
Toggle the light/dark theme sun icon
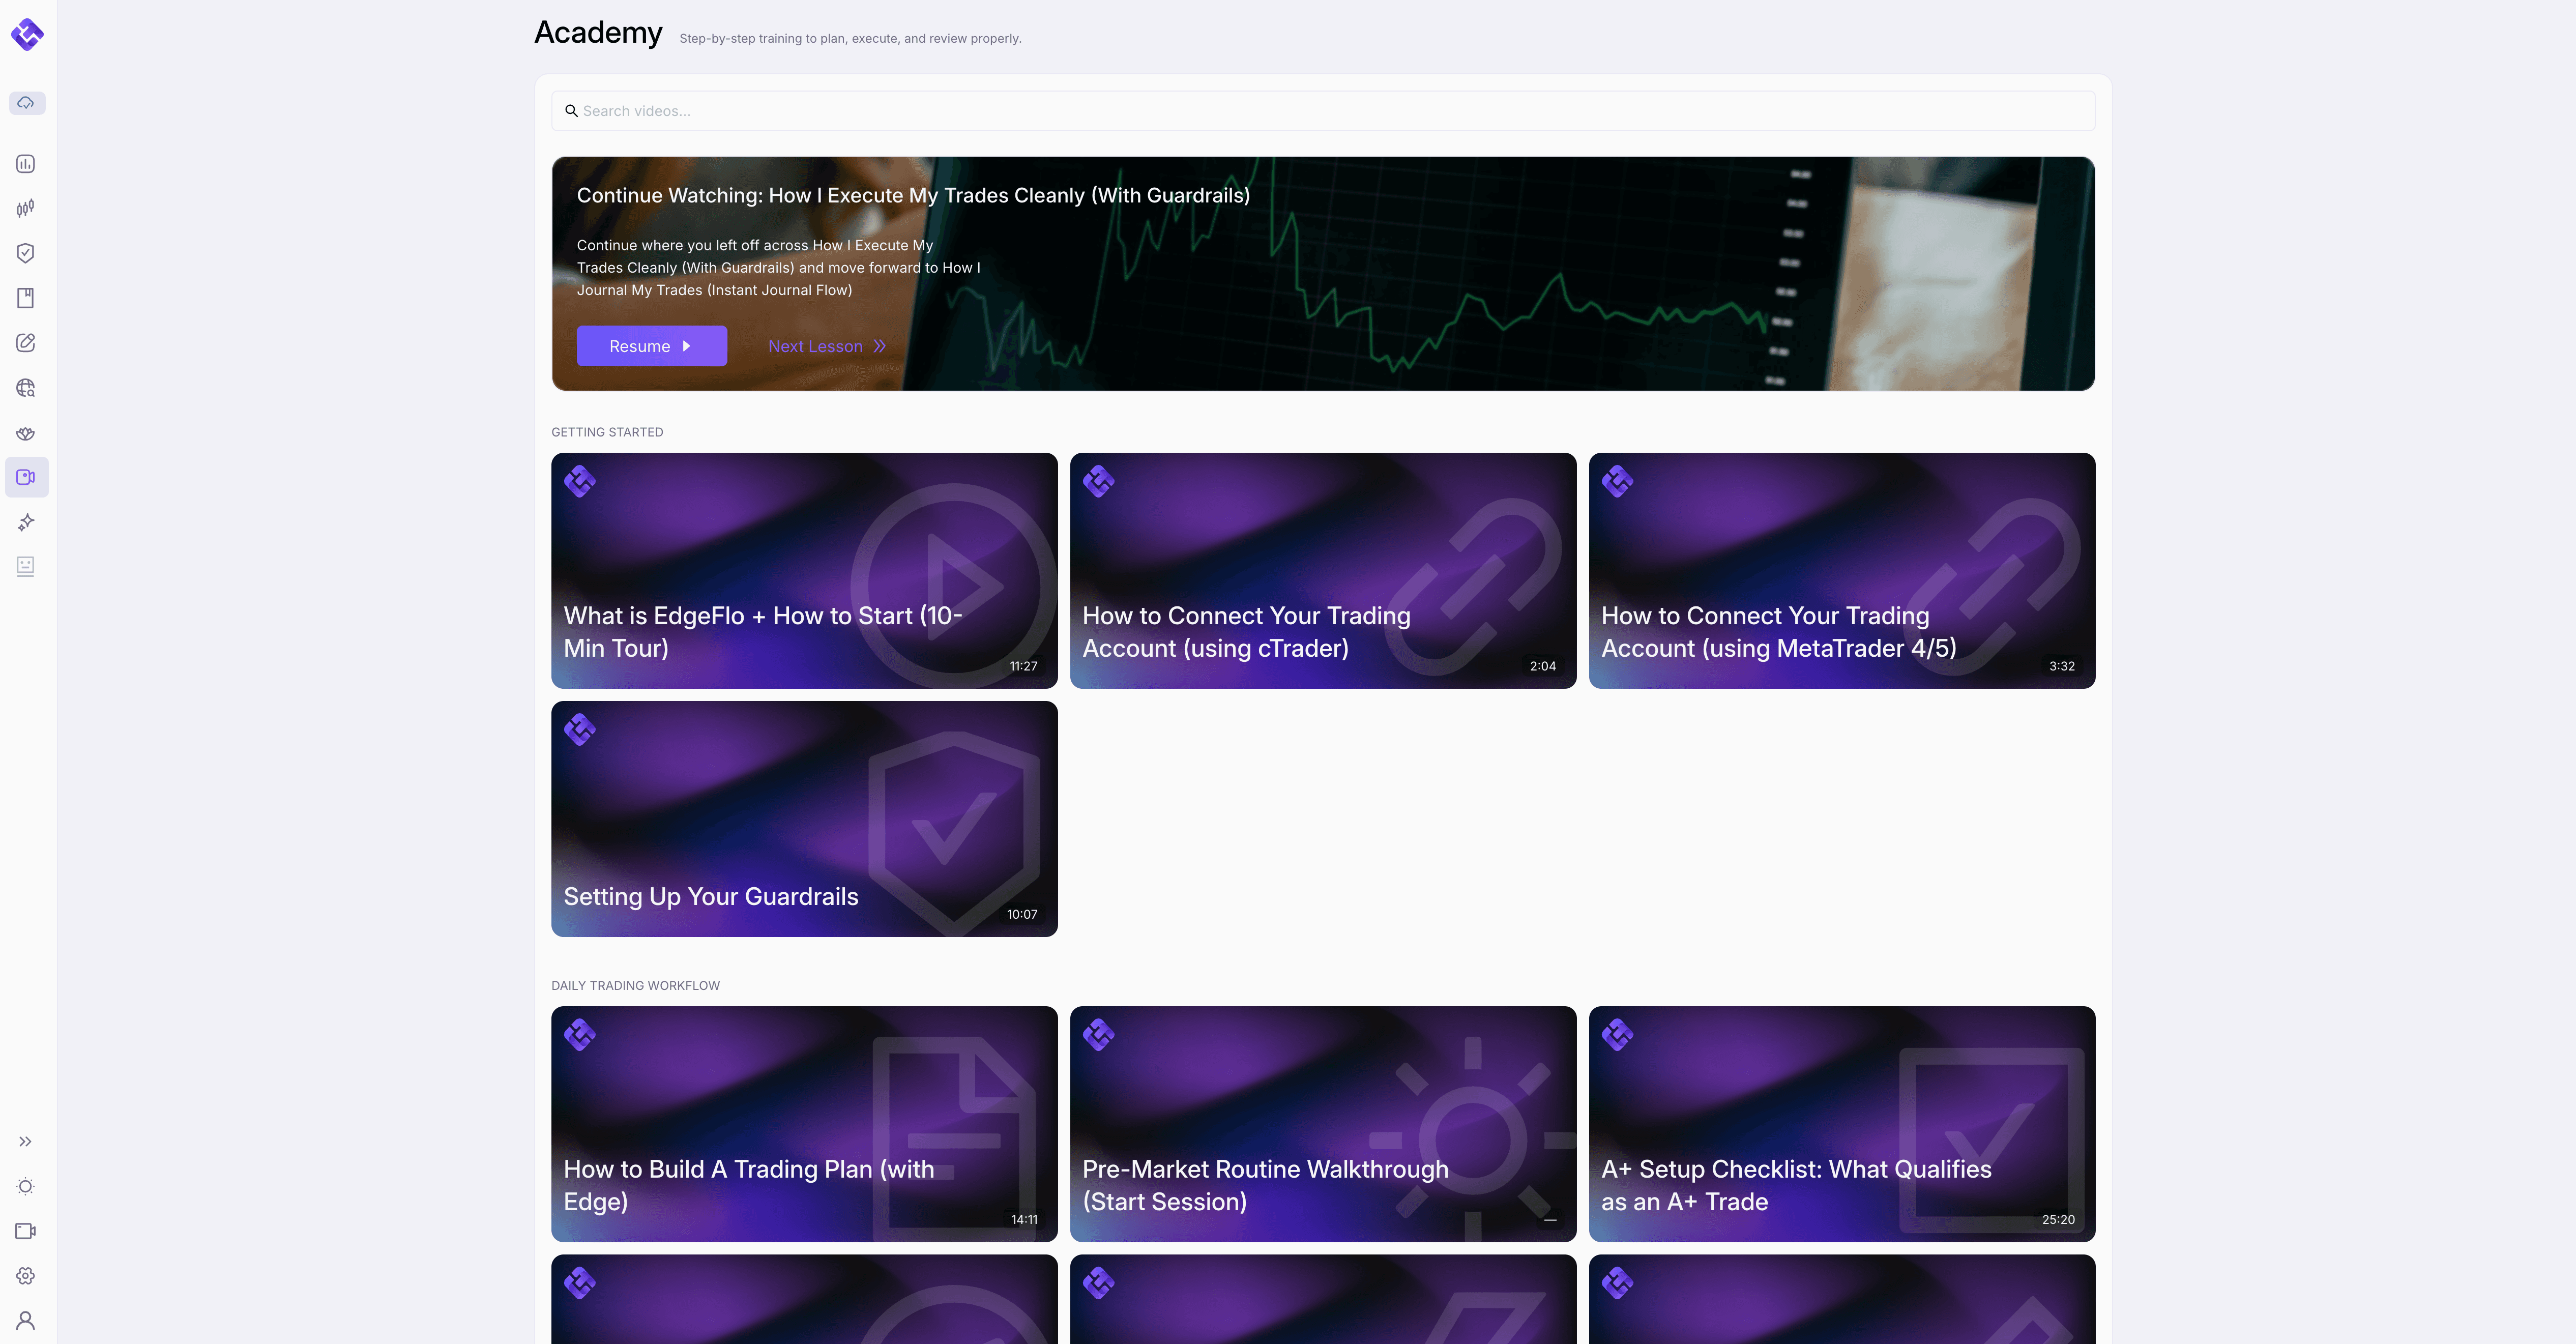coord(26,1186)
